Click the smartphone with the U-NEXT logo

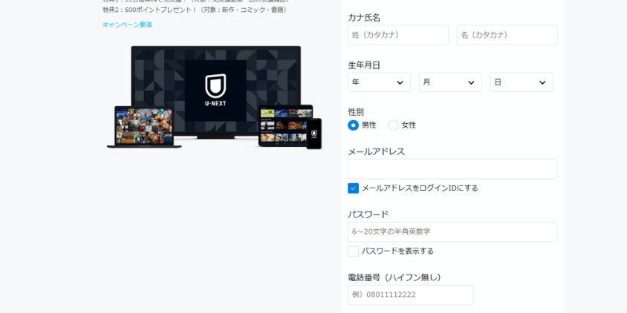pos(314,134)
